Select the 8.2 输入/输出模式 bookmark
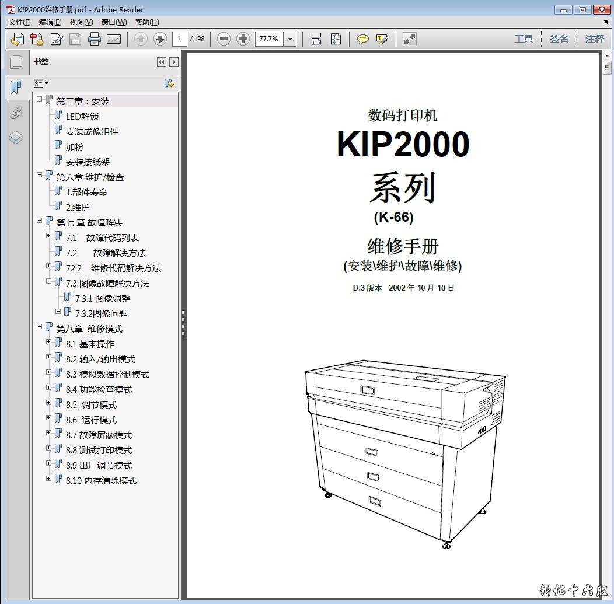The width and height of the screenshot is (614, 604). click(x=100, y=359)
